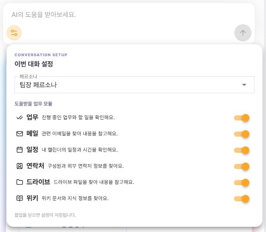Screen dimensions: 266x232
Task: Click '내 캘린더의 일정과 시간을 확인해요.' description
Action: 80,150
